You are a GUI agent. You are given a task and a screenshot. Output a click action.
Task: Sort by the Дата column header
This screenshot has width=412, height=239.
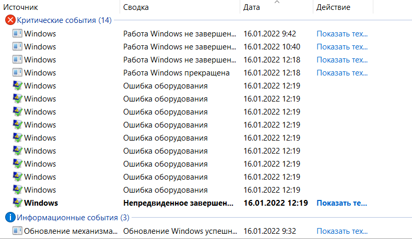click(x=252, y=7)
